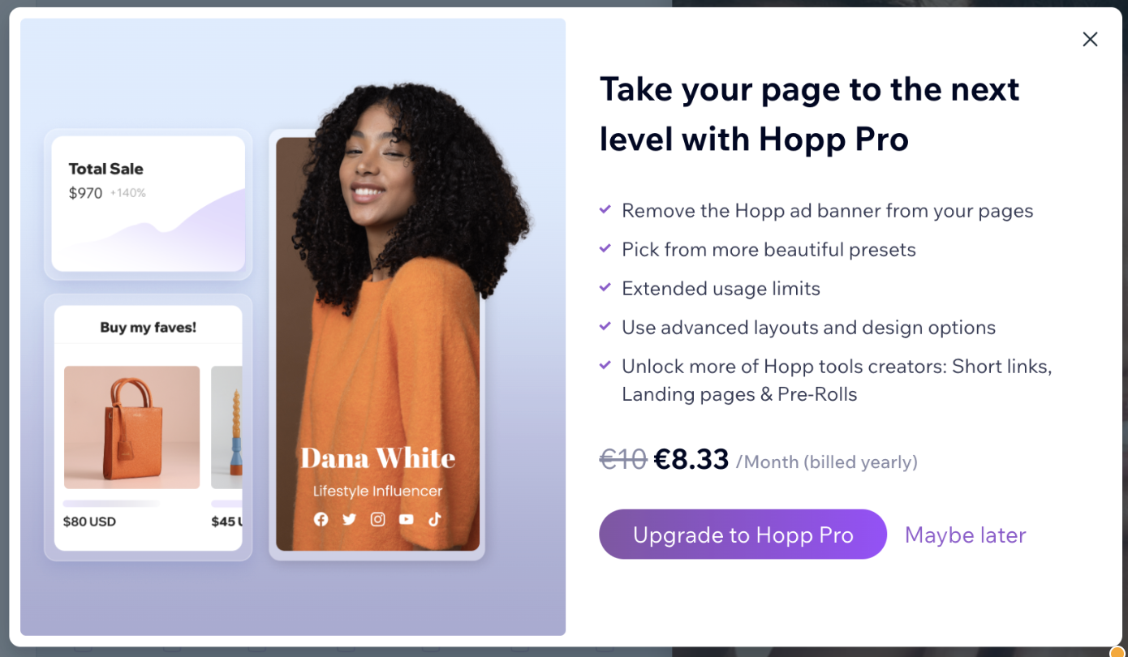This screenshot has width=1128, height=657.
Task: Click the YouTube icon on profile card
Action: (406, 519)
